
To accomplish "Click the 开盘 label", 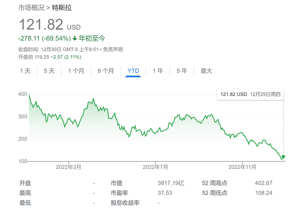I will pyautogui.click(x=25, y=183).
